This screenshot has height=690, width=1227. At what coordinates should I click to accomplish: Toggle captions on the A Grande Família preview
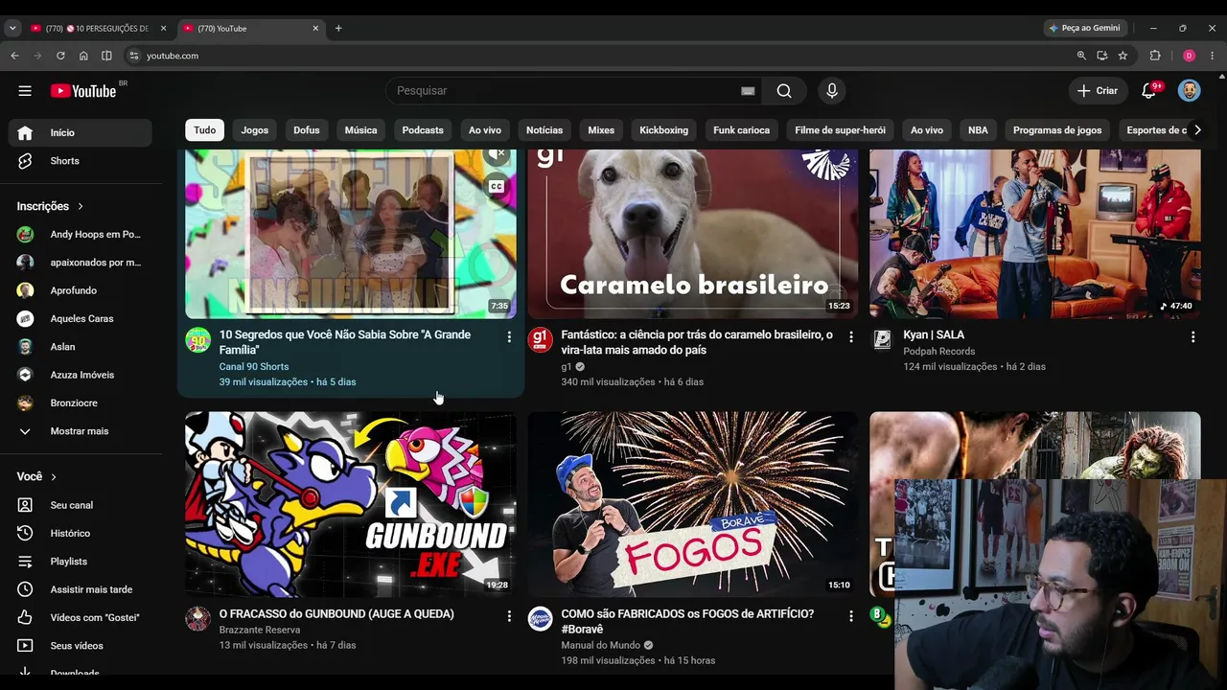tap(497, 186)
